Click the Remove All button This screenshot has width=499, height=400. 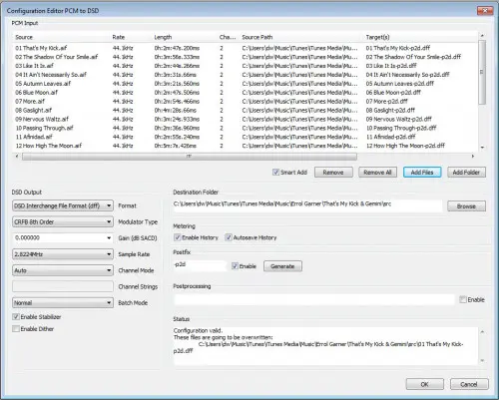[377, 173]
